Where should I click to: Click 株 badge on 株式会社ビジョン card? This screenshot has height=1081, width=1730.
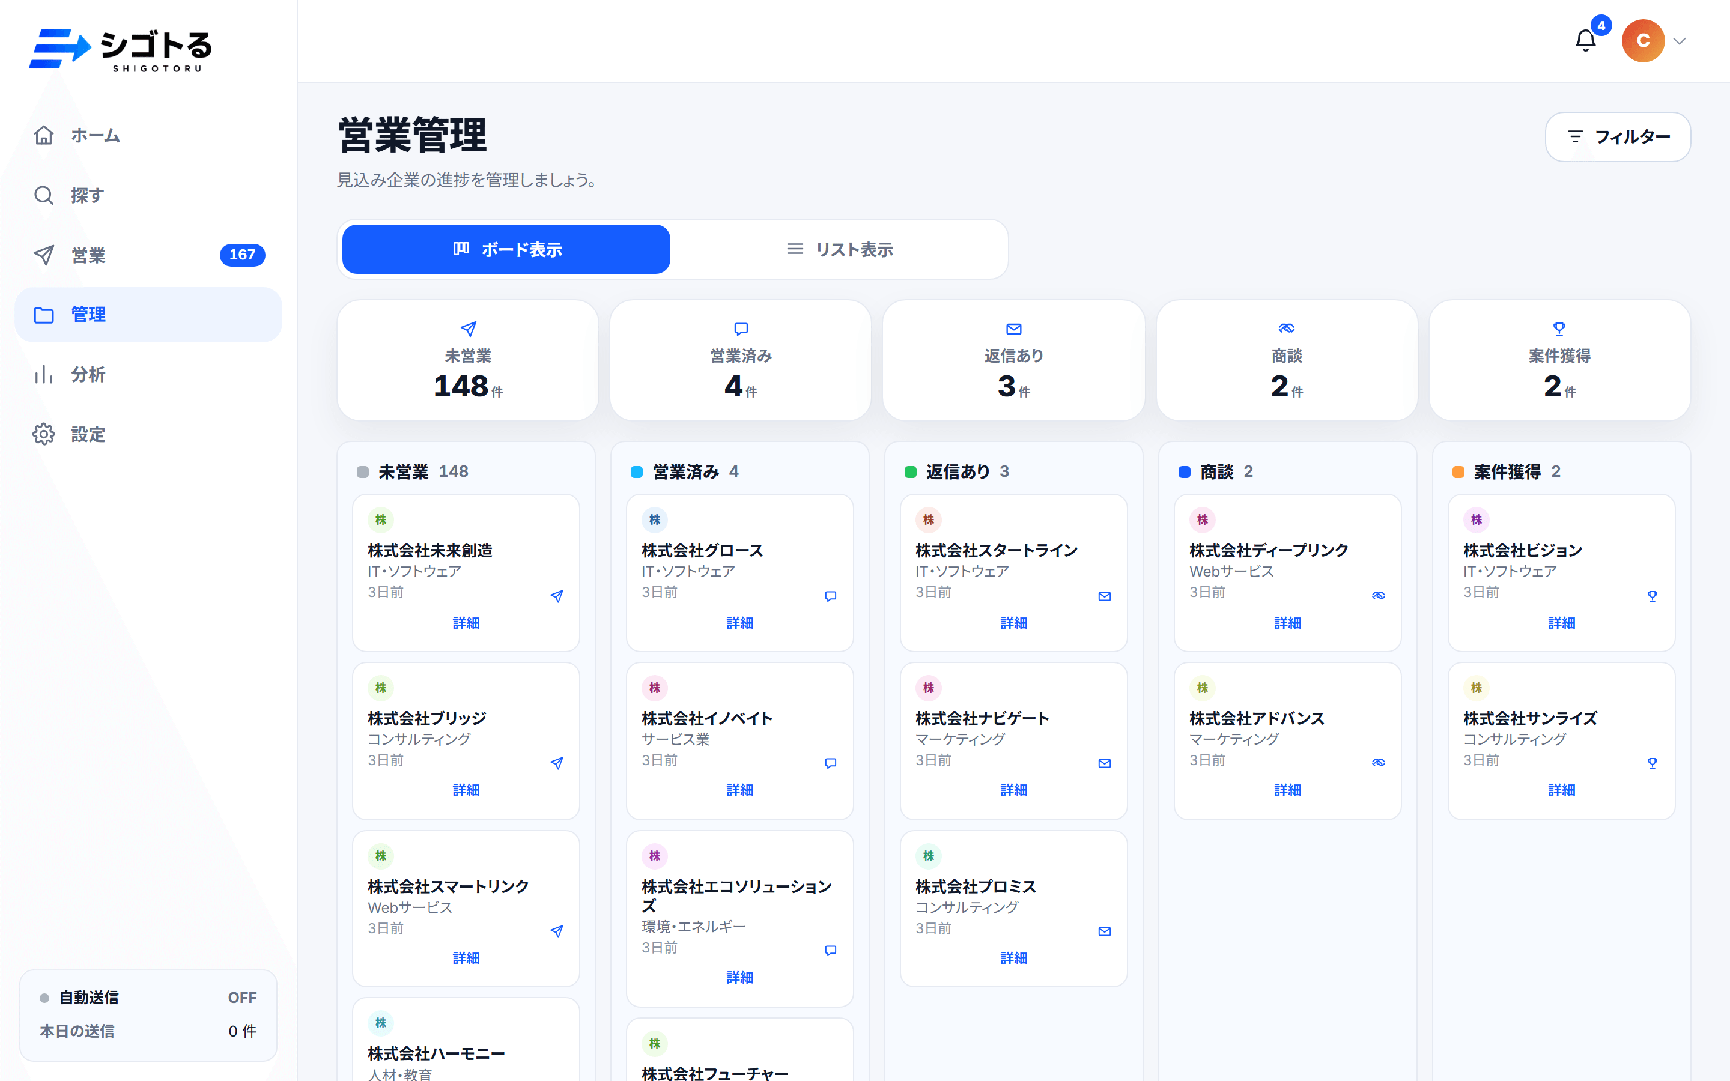click(1477, 519)
